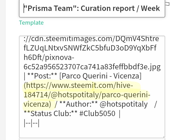Click the textarea resize grip
Image resolution: width=178 pixels, height=140 pixels.
pyautogui.click(x=164, y=137)
